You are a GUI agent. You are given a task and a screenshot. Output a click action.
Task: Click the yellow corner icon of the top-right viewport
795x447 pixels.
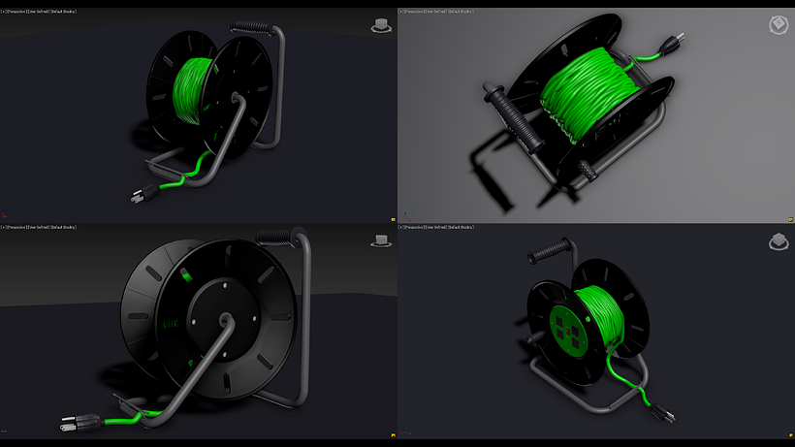(x=790, y=219)
